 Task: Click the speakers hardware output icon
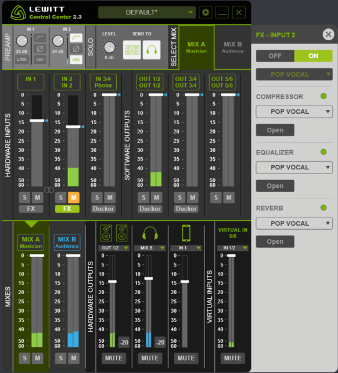point(114,233)
